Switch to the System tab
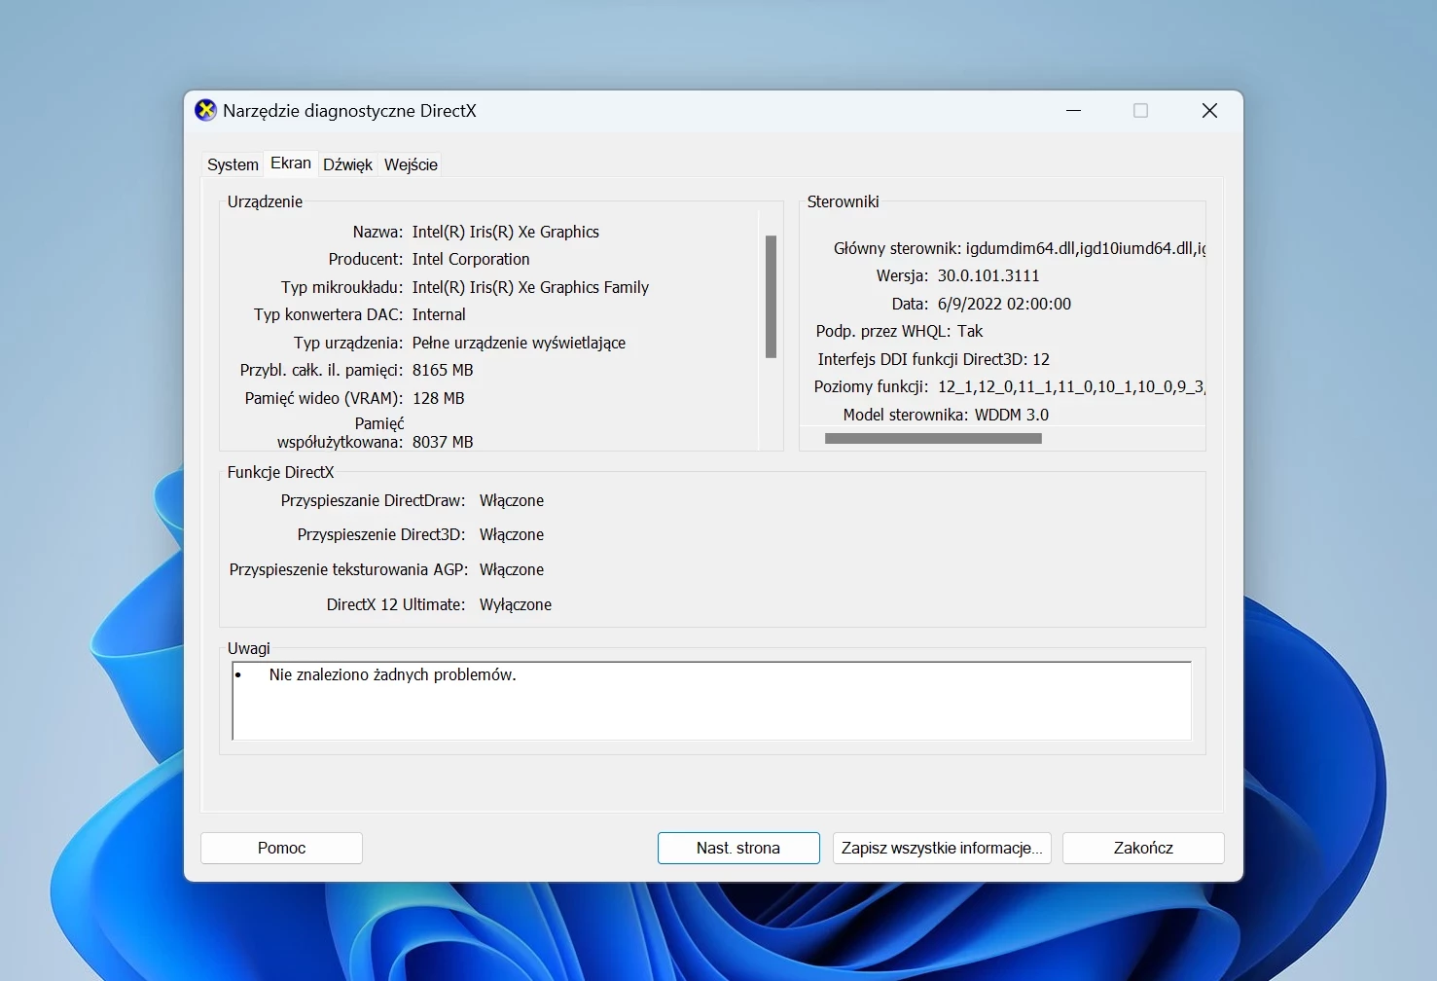The height and width of the screenshot is (981, 1437). click(233, 164)
